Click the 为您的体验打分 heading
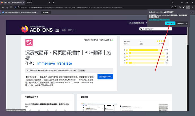 [x=32, y=97]
